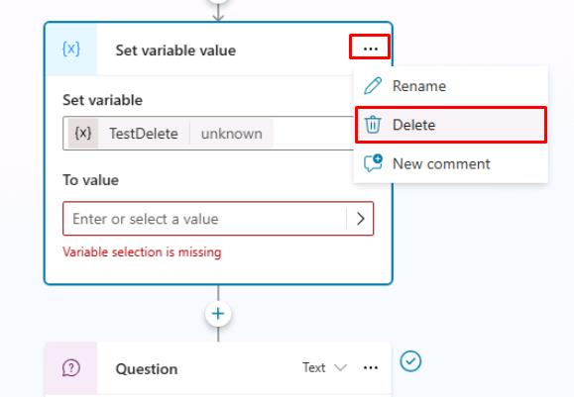Click the Question node's speech bubble icon
The image size is (574, 397).
click(71, 367)
